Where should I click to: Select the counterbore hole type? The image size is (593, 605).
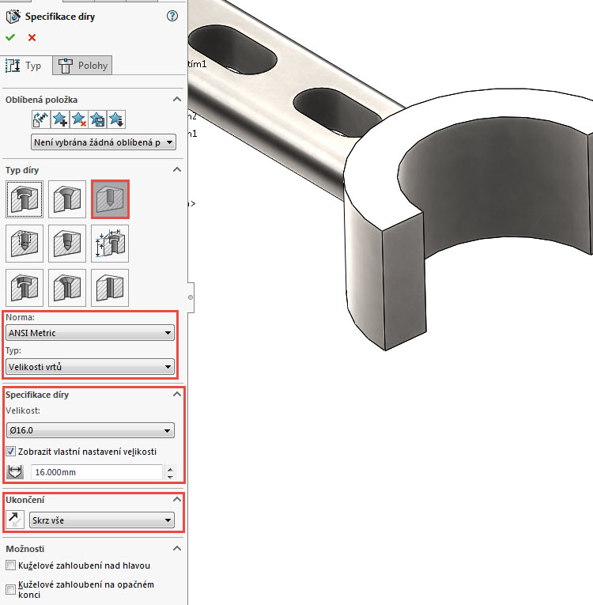pyautogui.click(x=25, y=199)
